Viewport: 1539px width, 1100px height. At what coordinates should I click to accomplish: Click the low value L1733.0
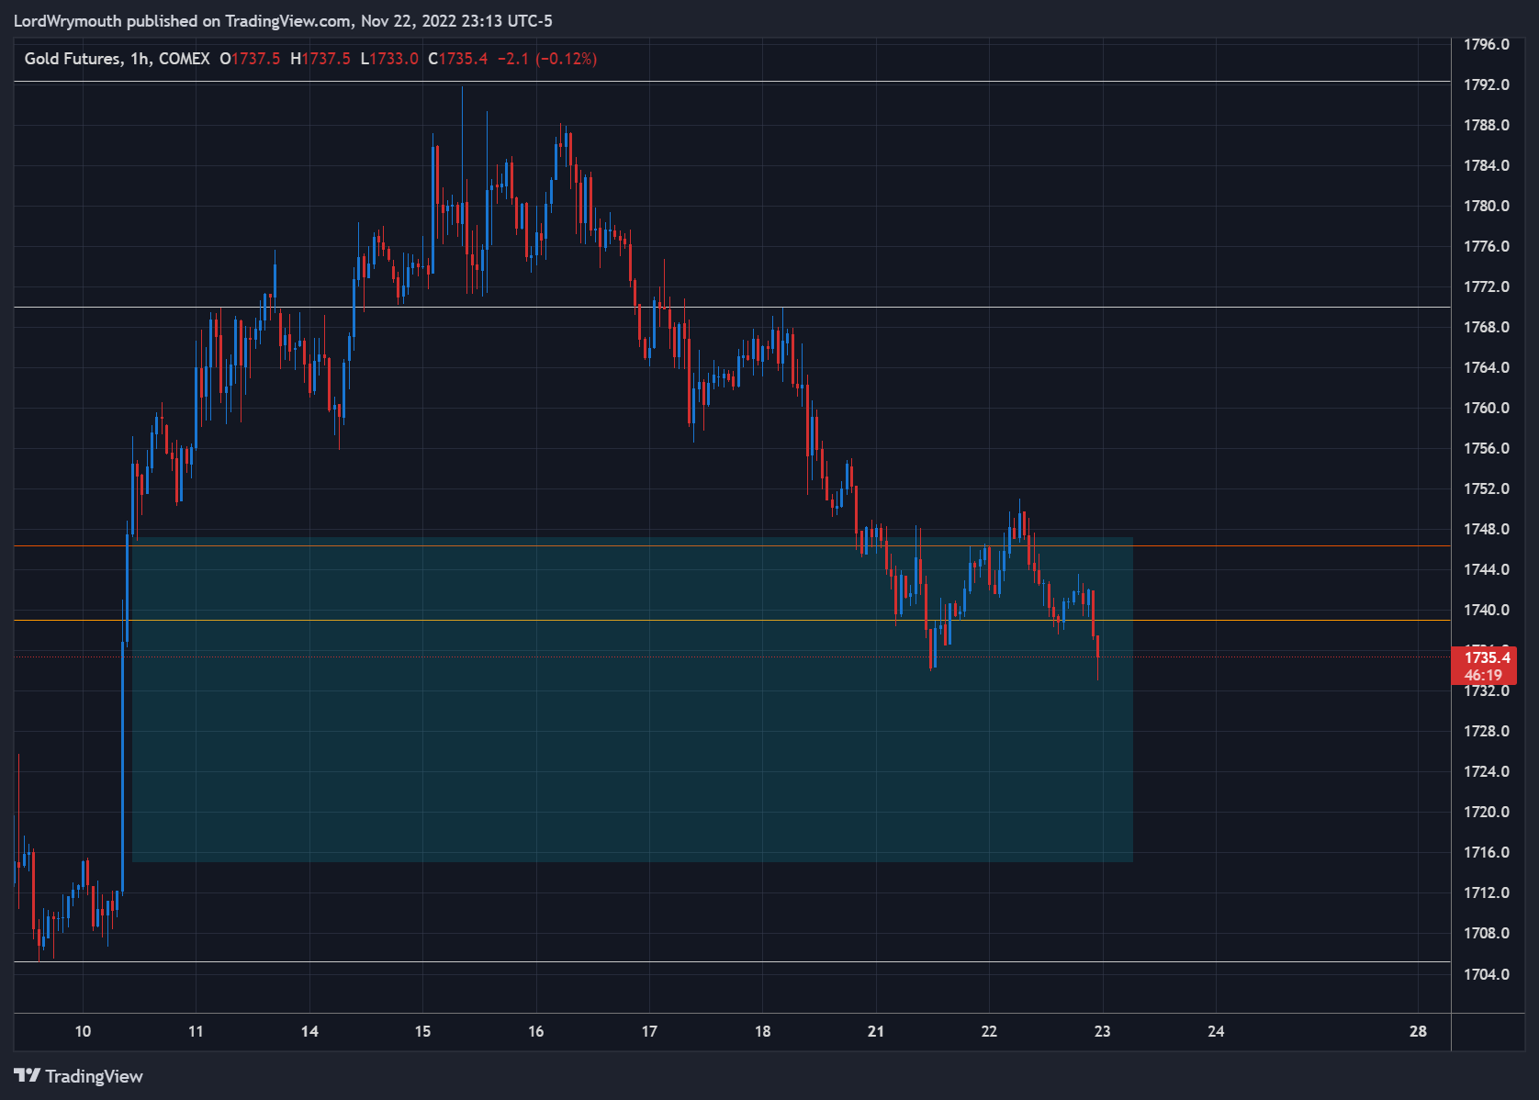389,59
